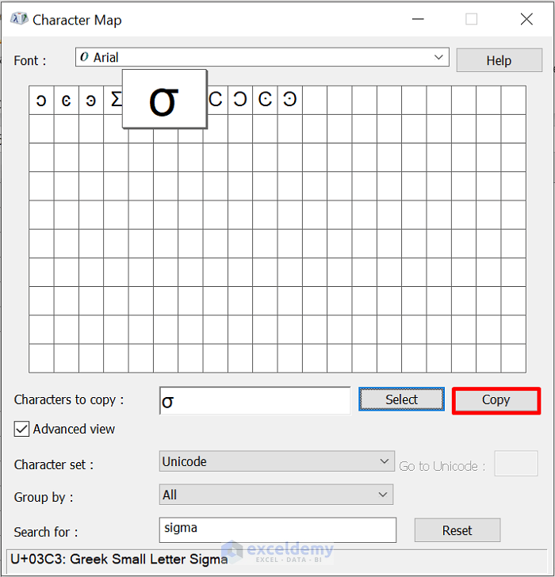Pick the open o character in first cell
Image resolution: width=555 pixels, height=577 pixels.
point(41,101)
